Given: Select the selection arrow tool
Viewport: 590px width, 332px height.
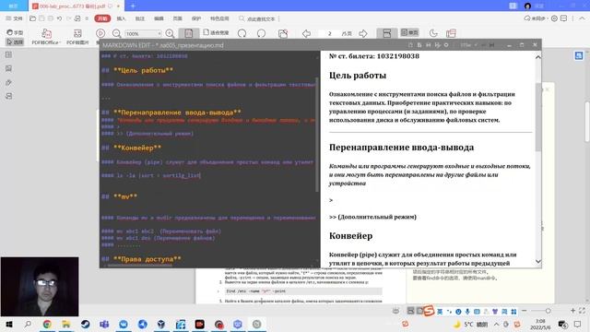Looking at the screenshot, I should [x=15, y=41].
